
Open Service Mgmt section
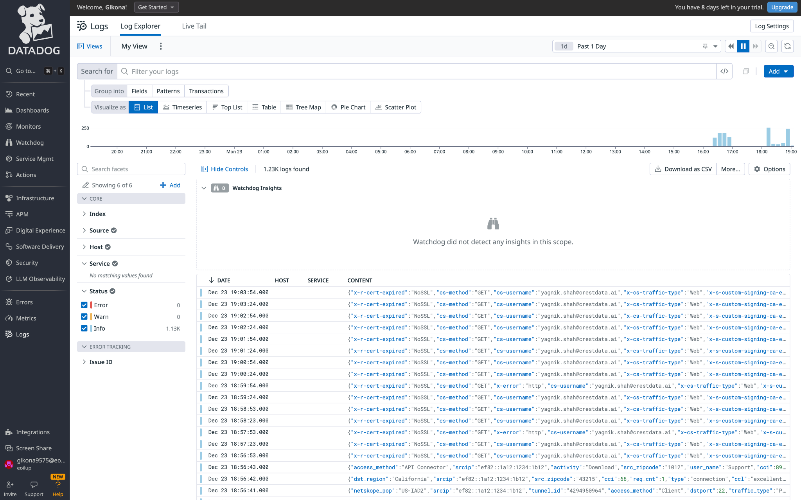(34, 158)
